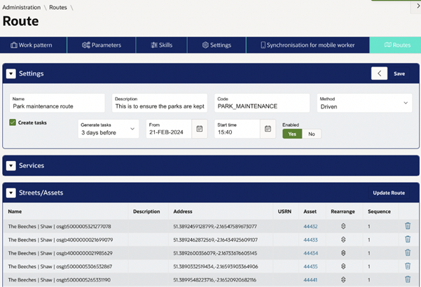
Task: Rearrange handle for asset 44435 row
Action: click(343, 266)
